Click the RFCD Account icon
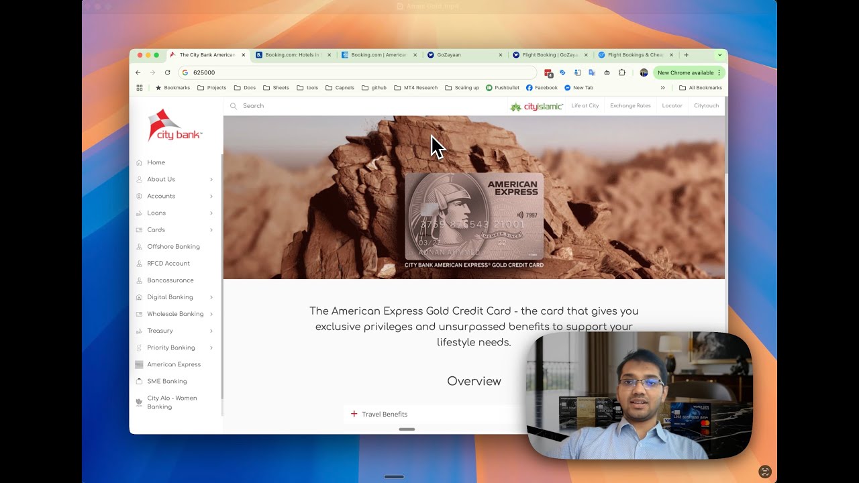 pos(139,263)
